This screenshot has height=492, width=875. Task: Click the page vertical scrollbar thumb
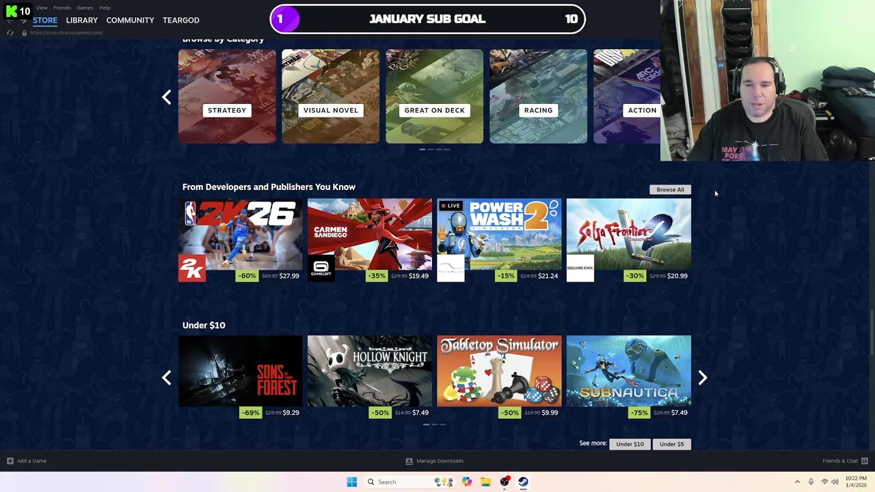(x=872, y=332)
